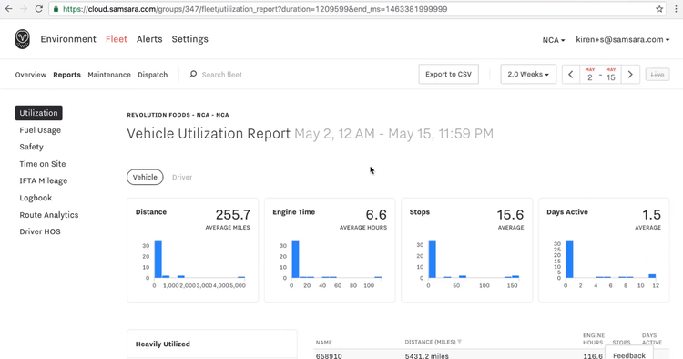Open the Route Analytics report
This screenshot has width=683, height=359.
(49, 215)
